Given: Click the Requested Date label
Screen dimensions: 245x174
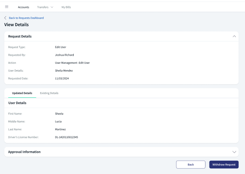Looking at the screenshot, I should click(18, 78).
